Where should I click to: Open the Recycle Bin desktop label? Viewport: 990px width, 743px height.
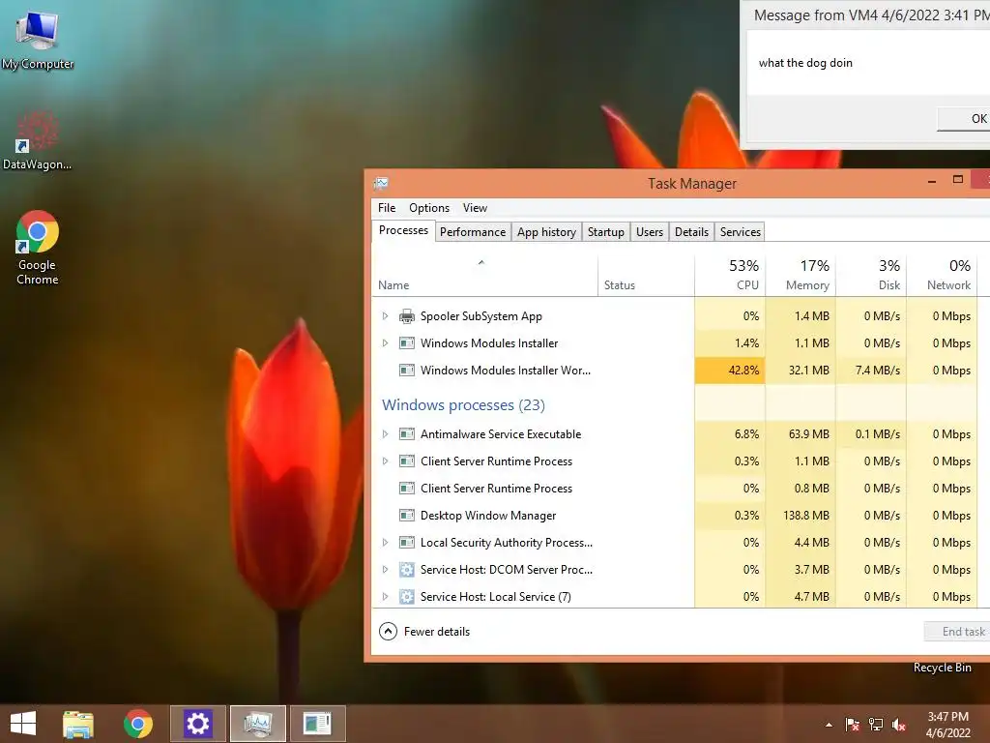click(942, 668)
